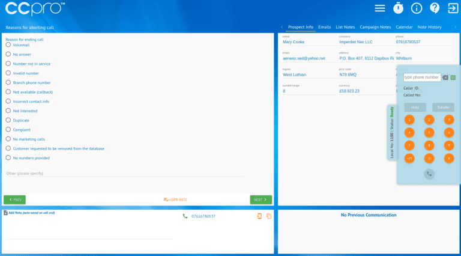
Task: Click the logout exit icon
Action: point(451,8)
